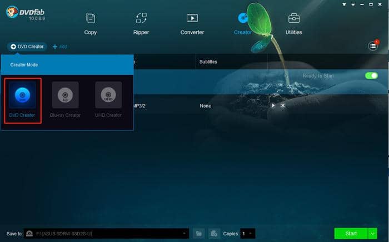Click the Ready to Start status text
Image resolution: width=389 pixels, height=242 pixels.
pyautogui.click(x=318, y=76)
